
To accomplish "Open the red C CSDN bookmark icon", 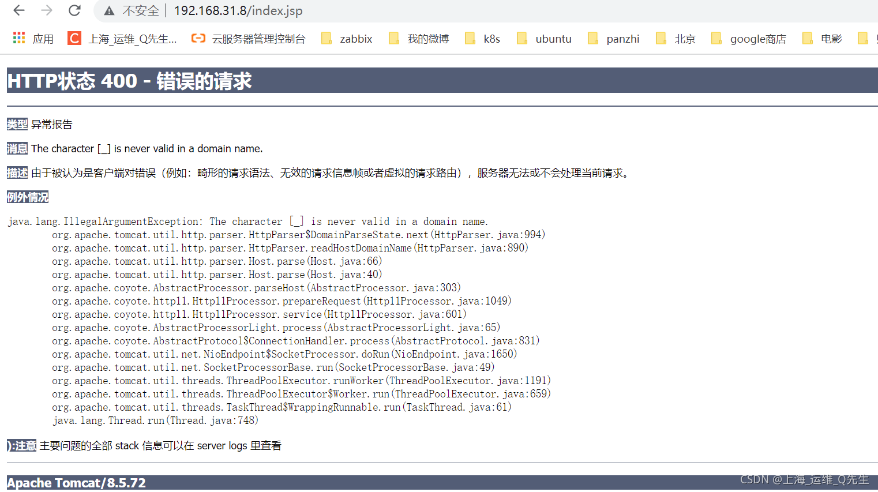I will click(x=74, y=38).
